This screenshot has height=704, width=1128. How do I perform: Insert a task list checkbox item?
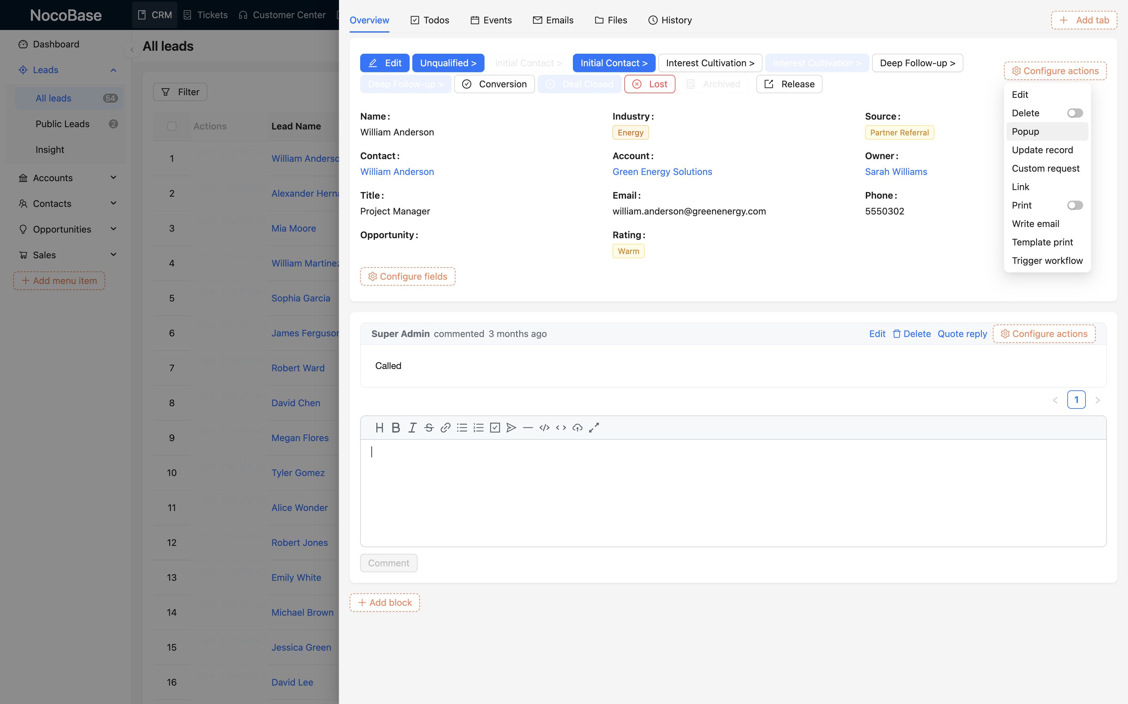pos(495,427)
